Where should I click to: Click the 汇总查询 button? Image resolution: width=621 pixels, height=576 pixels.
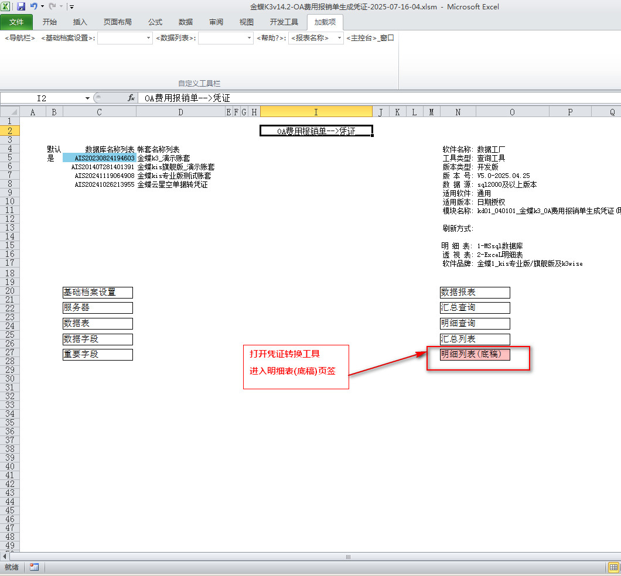[x=475, y=308]
